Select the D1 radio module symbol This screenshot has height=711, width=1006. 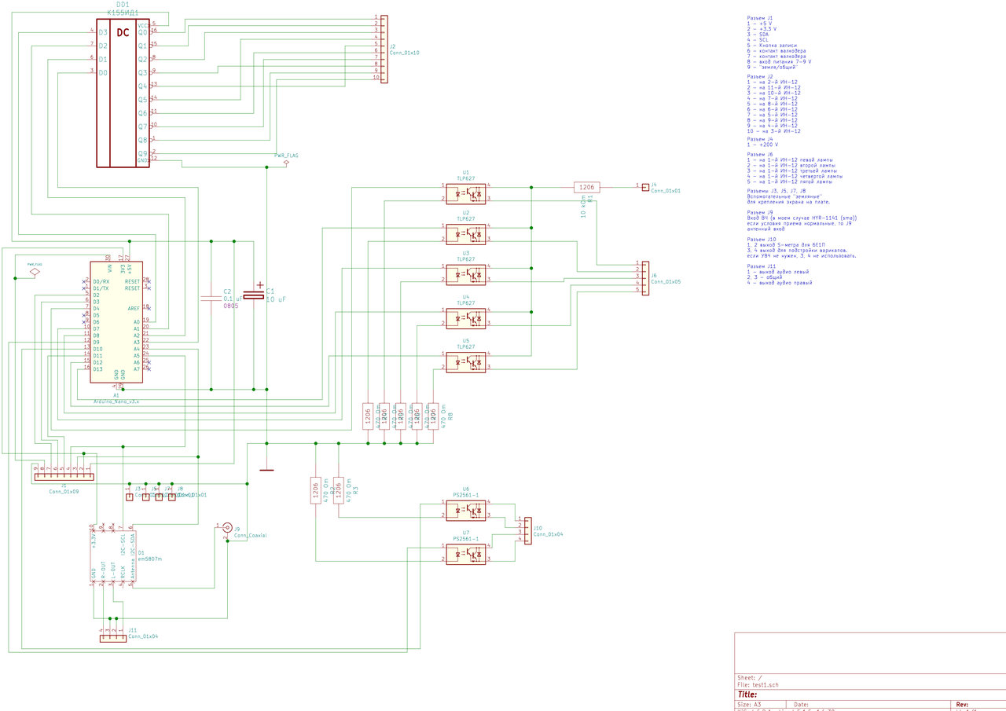112,555
